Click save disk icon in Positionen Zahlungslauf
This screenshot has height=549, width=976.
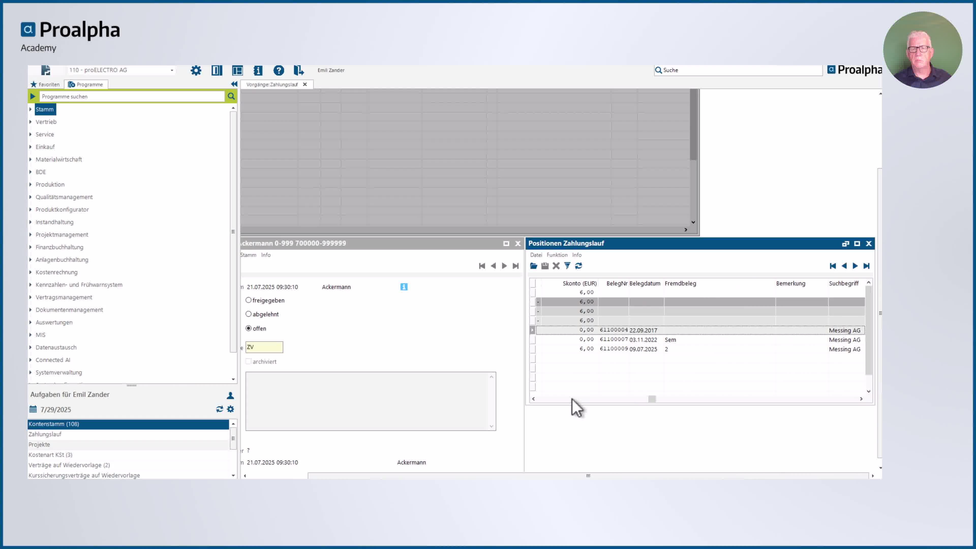pos(545,266)
